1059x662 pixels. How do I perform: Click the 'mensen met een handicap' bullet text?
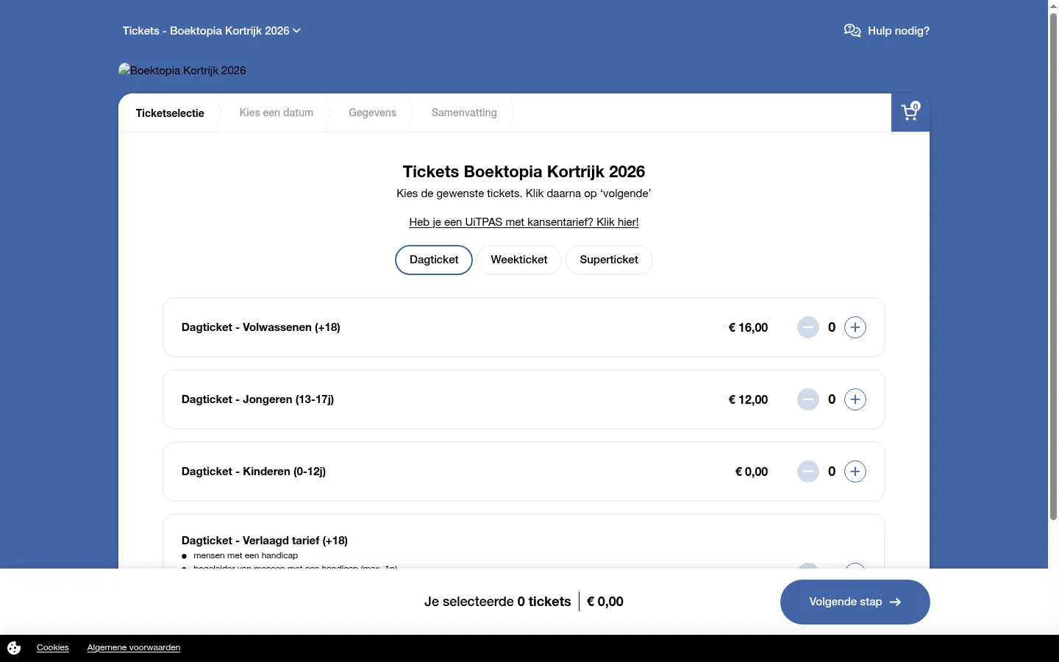pos(246,556)
